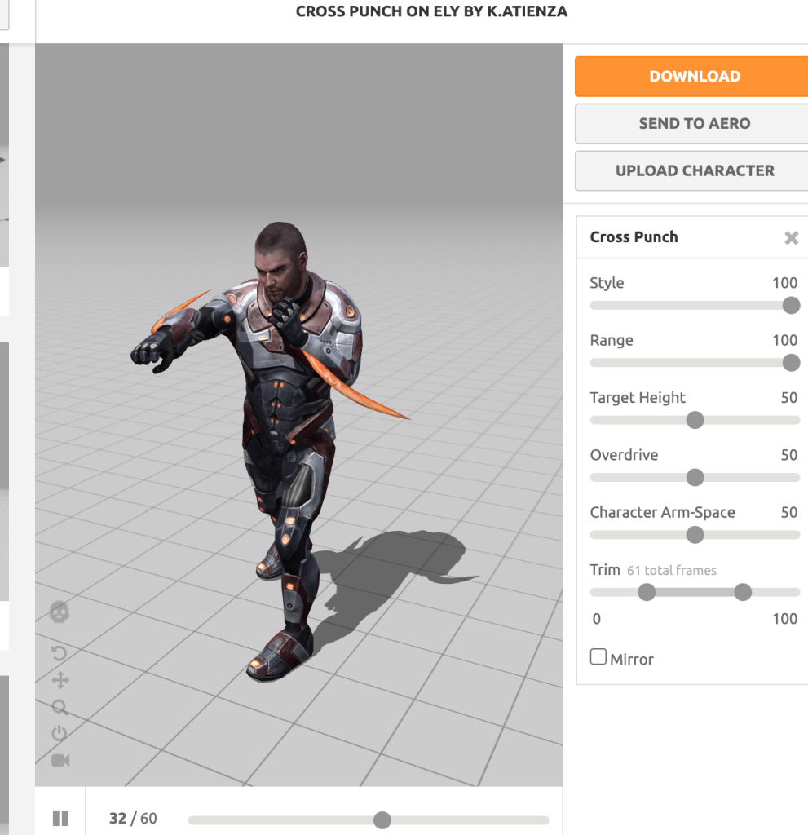Click the Target Height slider handle
This screenshot has height=835, width=808.
(695, 420)
